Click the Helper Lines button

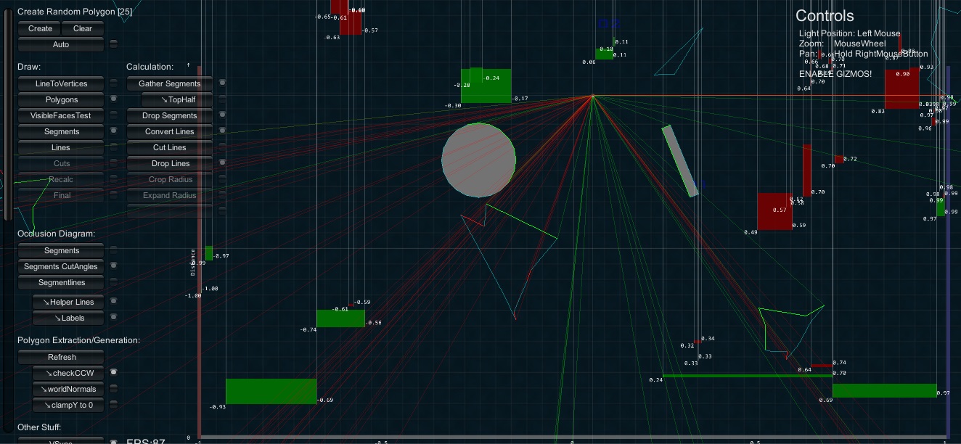68,303
